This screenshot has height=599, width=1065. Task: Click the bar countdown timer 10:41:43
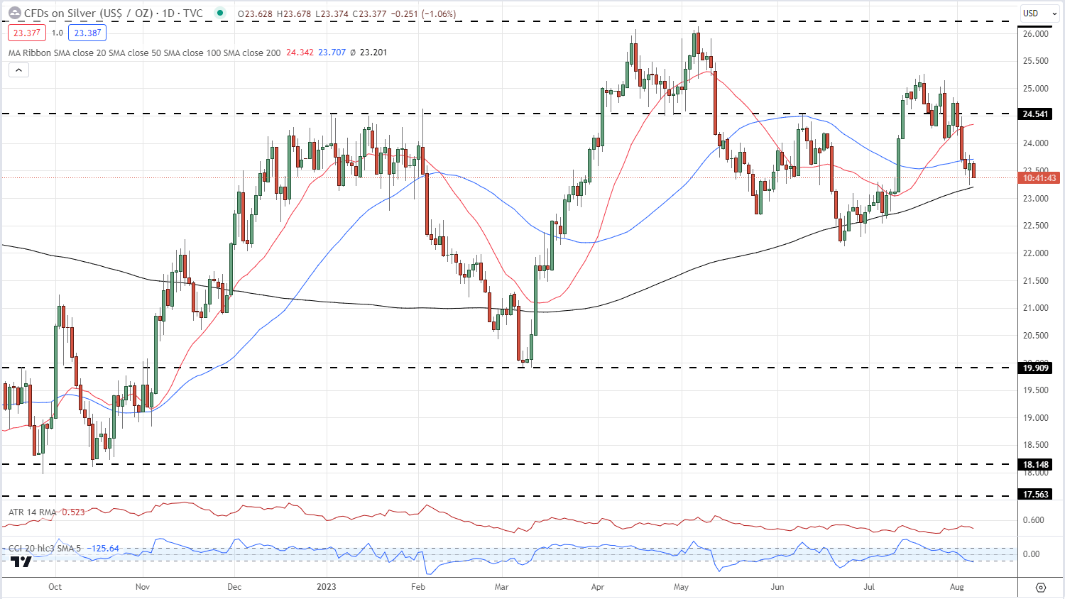(1039, 178)
